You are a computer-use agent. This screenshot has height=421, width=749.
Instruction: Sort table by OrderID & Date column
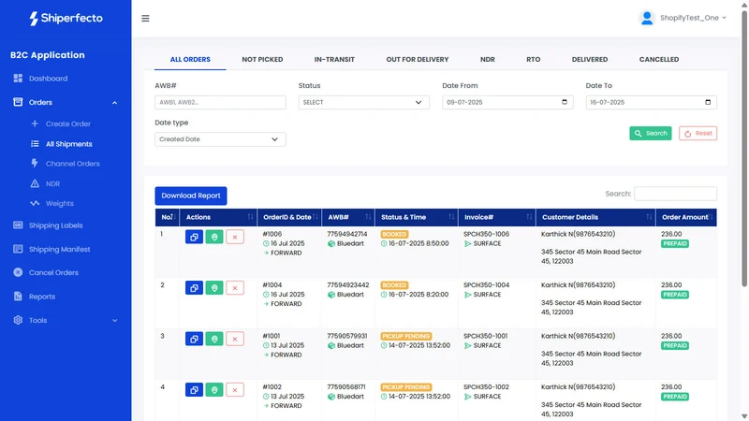pyautogui.click(x=289, y=217)
